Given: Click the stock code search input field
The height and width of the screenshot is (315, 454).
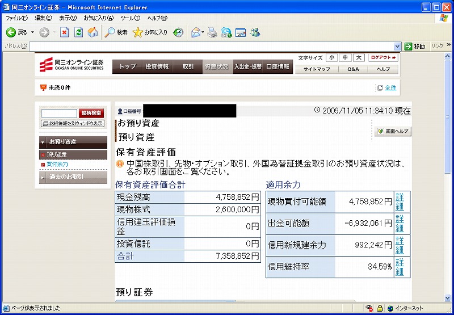Looking at the screenshot, I should [59, 114].
